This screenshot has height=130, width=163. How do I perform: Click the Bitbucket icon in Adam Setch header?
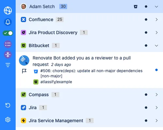click(x=136, y=6)
